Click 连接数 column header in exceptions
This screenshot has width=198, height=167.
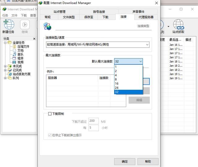pyautogui.click(x=104, y=78)
